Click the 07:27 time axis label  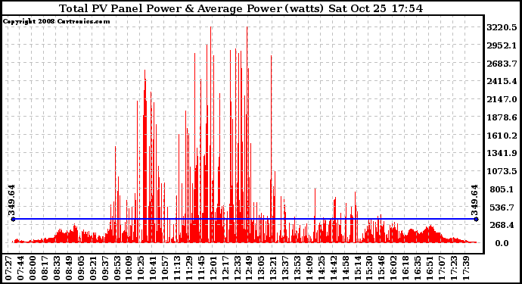coord(8,268)
